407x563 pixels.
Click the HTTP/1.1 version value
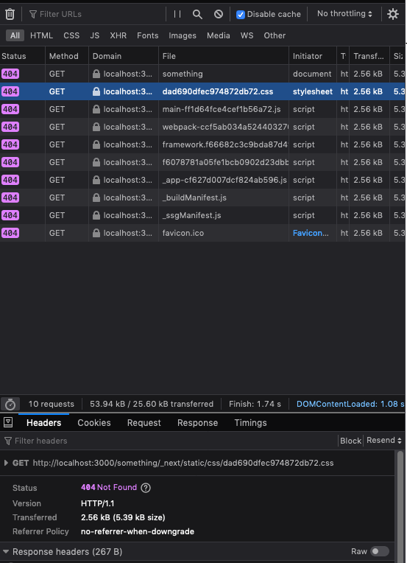[98, 503]
